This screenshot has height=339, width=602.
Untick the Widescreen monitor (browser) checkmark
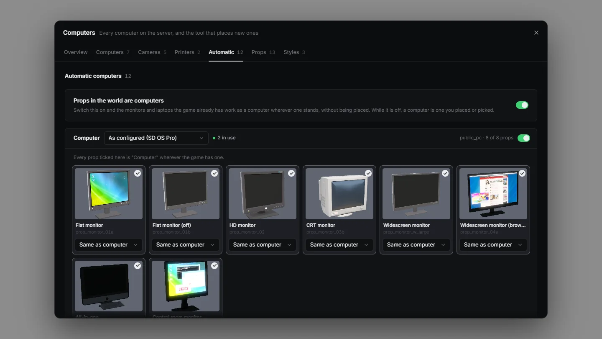pyautogui.click(x=522, y=173)
